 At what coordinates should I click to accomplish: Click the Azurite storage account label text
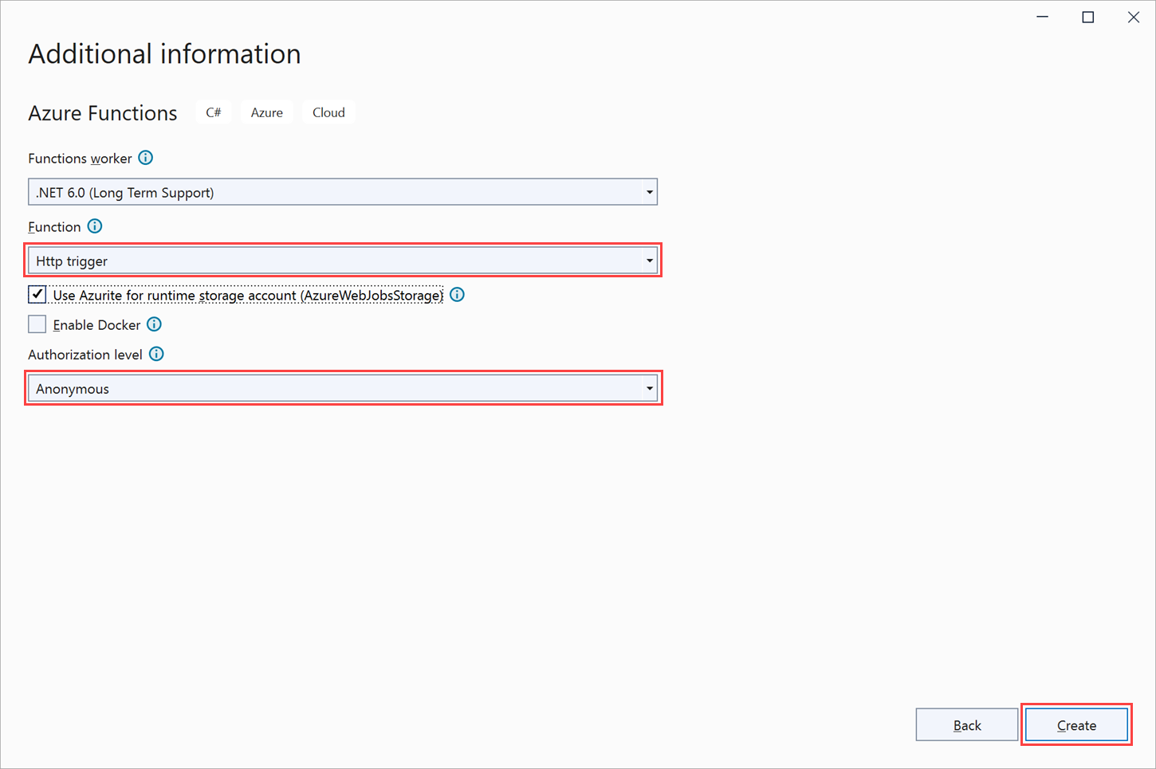(x=248, y=296)
